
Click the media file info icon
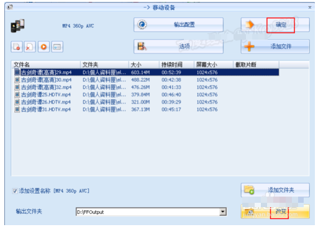point(57,47)
